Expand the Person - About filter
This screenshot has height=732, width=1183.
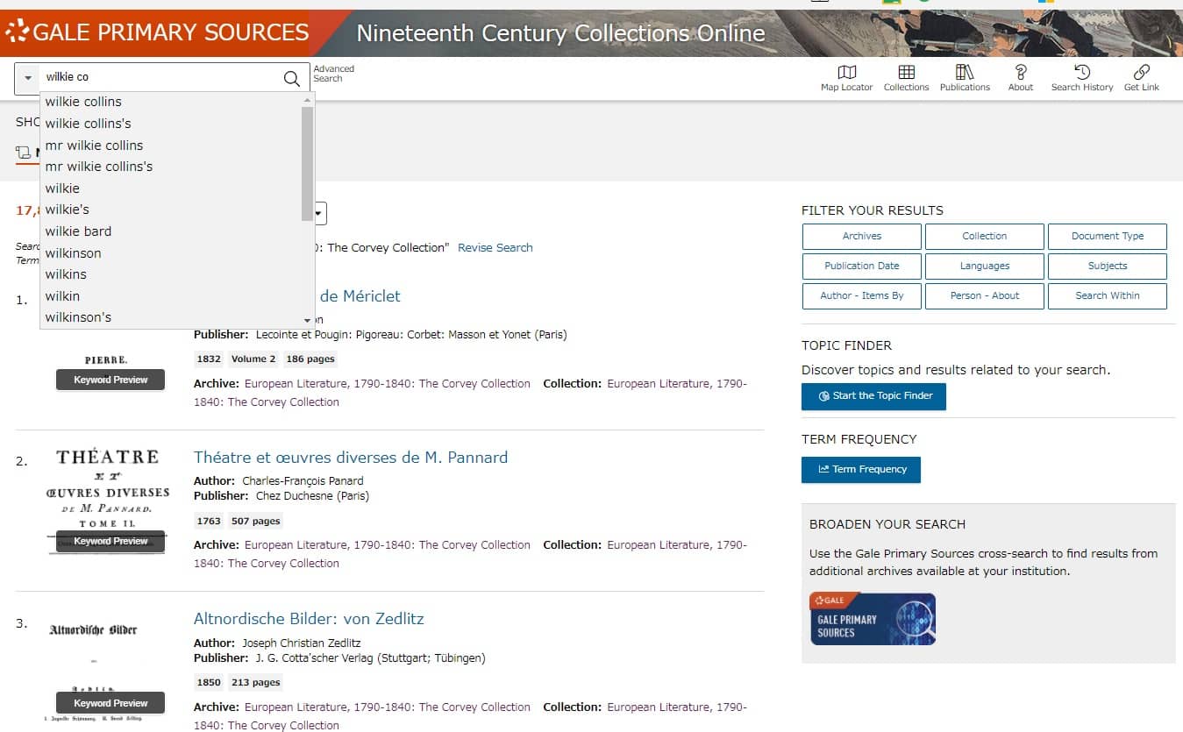[x=984, y=296]
